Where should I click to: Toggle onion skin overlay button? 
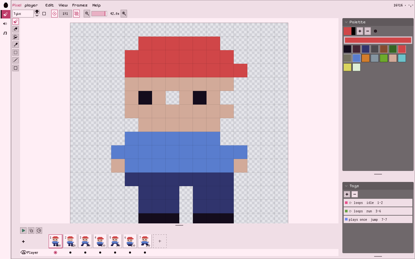pos(31,231)
